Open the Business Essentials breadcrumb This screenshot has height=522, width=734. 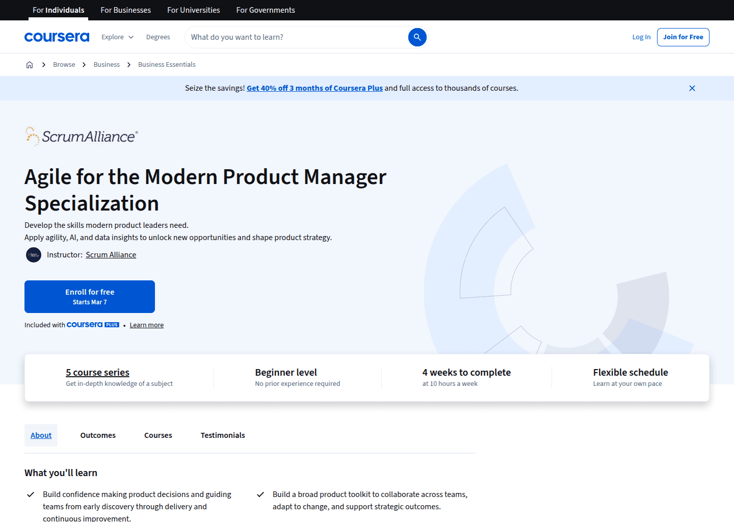(167, 65)
